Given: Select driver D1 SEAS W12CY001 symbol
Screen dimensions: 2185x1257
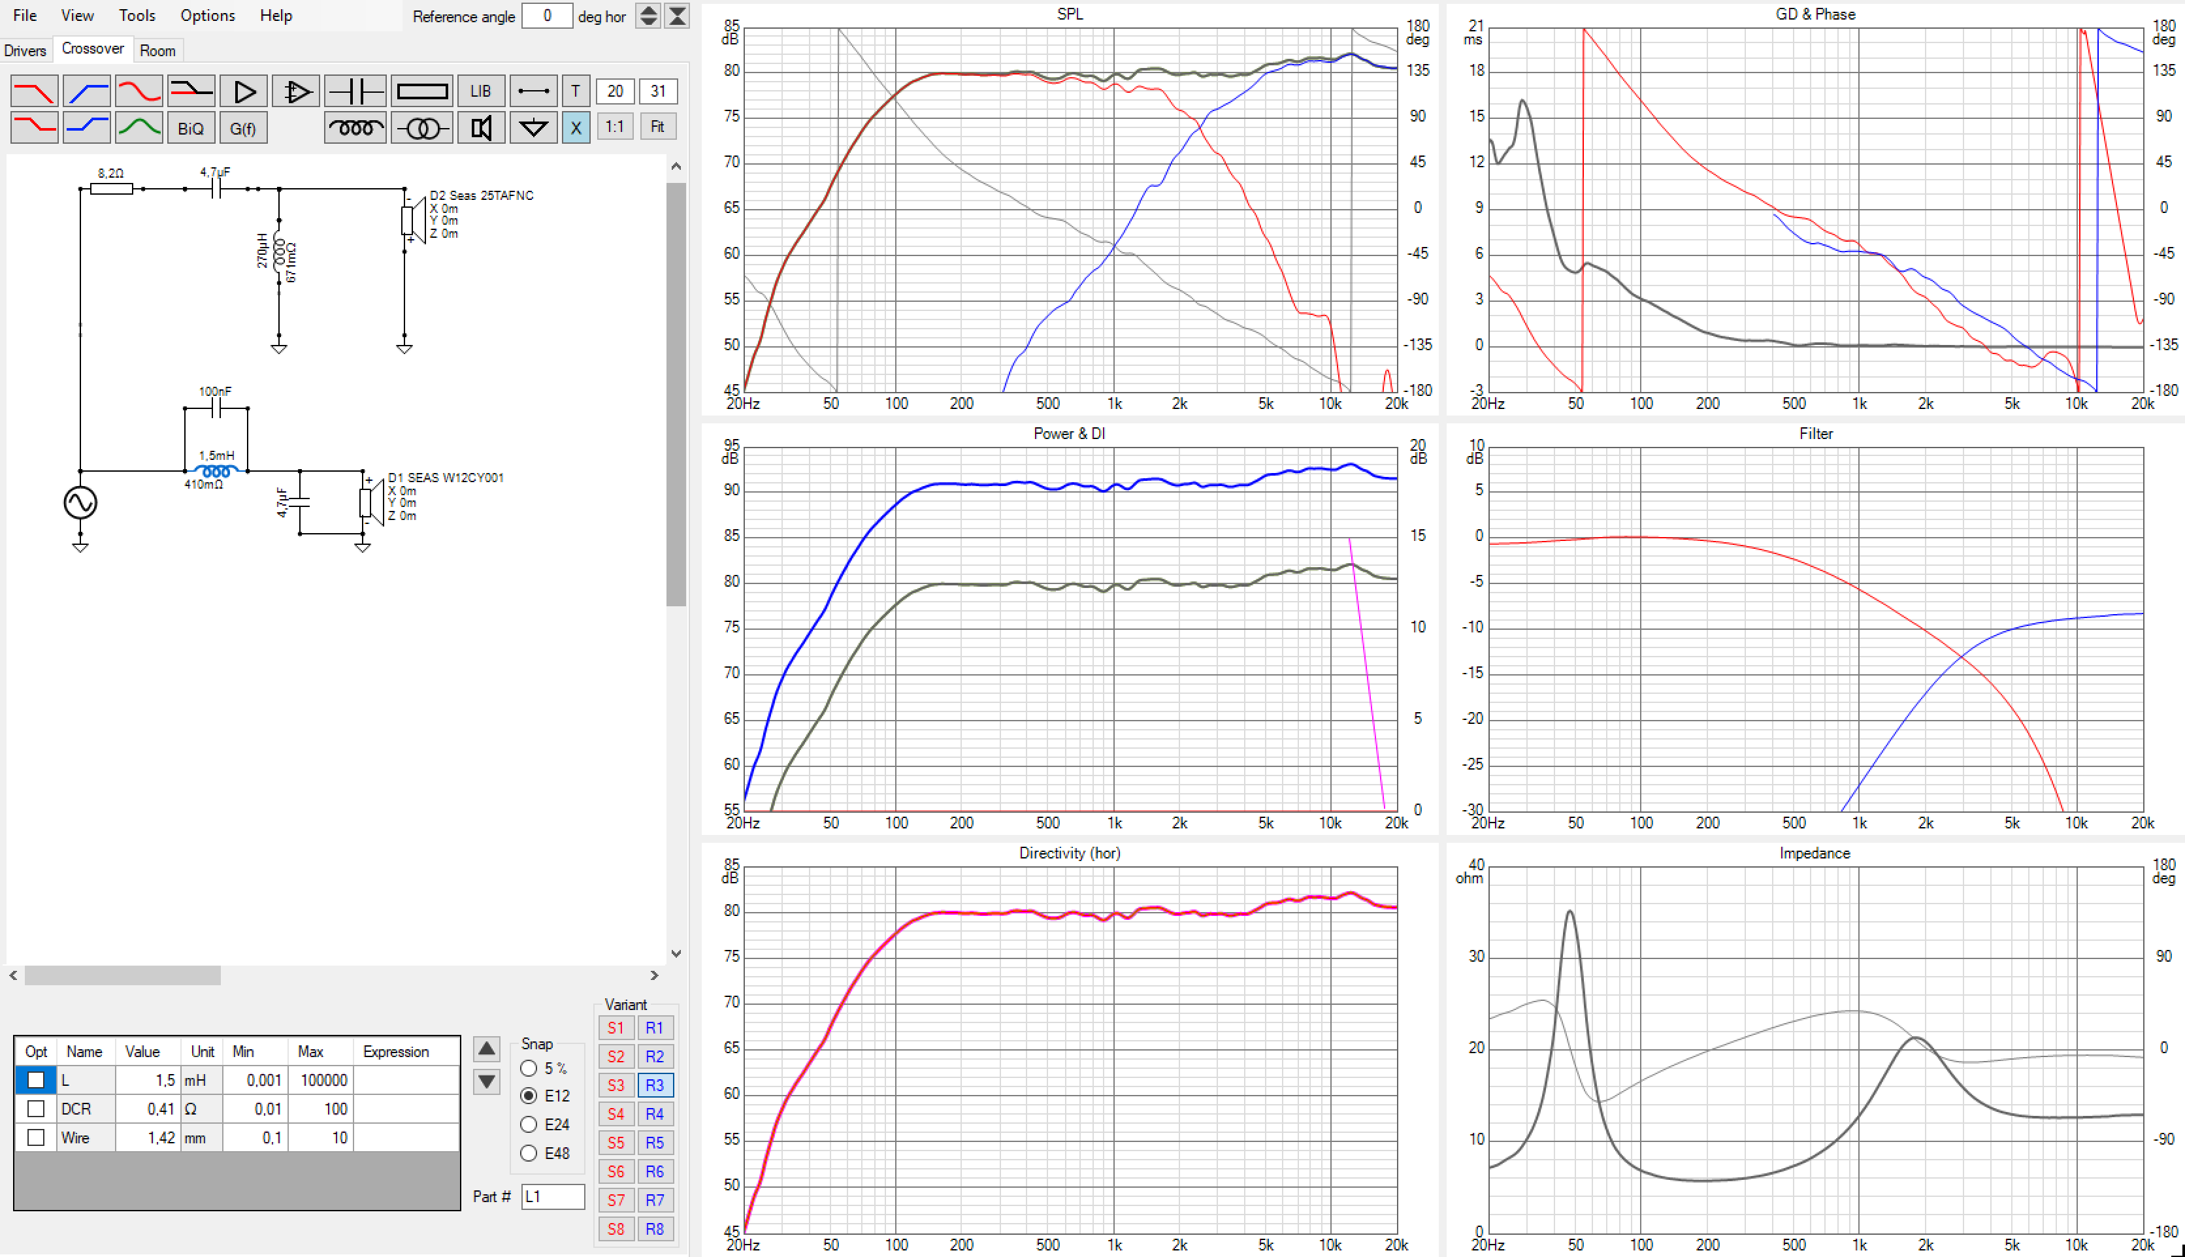Looking at the screenshot, I should [x=371, y=502].
